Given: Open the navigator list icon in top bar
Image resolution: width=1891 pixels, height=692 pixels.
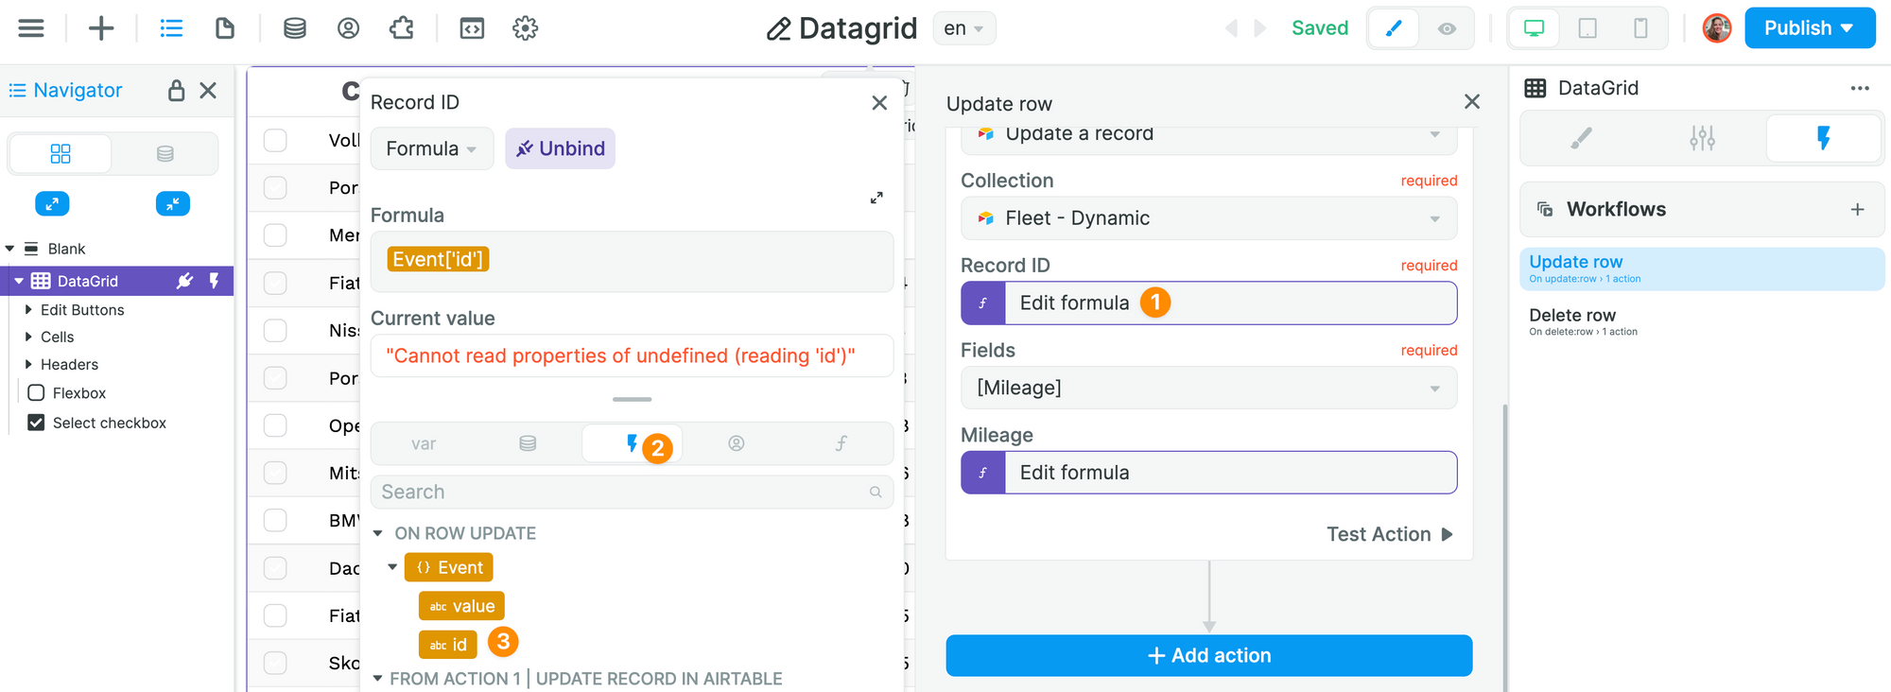Looking at the screenshot, I should 171,28.
